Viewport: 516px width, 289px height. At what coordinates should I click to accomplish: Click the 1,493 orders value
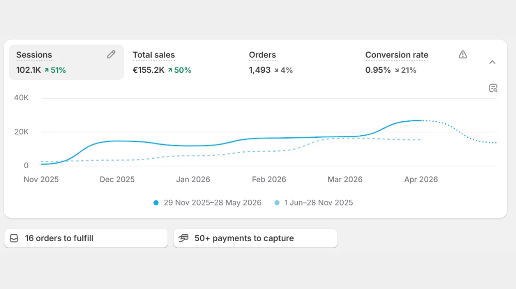tap(260, 70)
